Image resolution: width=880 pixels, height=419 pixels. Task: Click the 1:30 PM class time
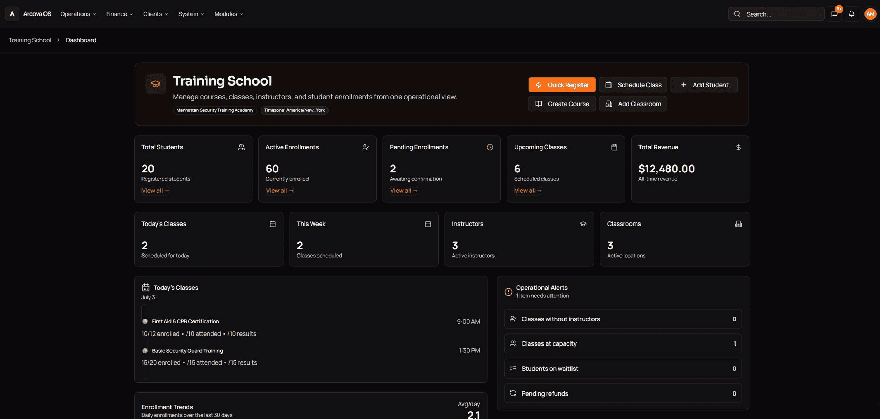(469, 350)
